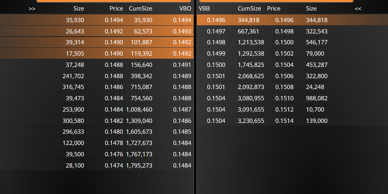Click the ask row with size 79,000
This screenshot has height=194, width=388.
(x=292, y=54)
